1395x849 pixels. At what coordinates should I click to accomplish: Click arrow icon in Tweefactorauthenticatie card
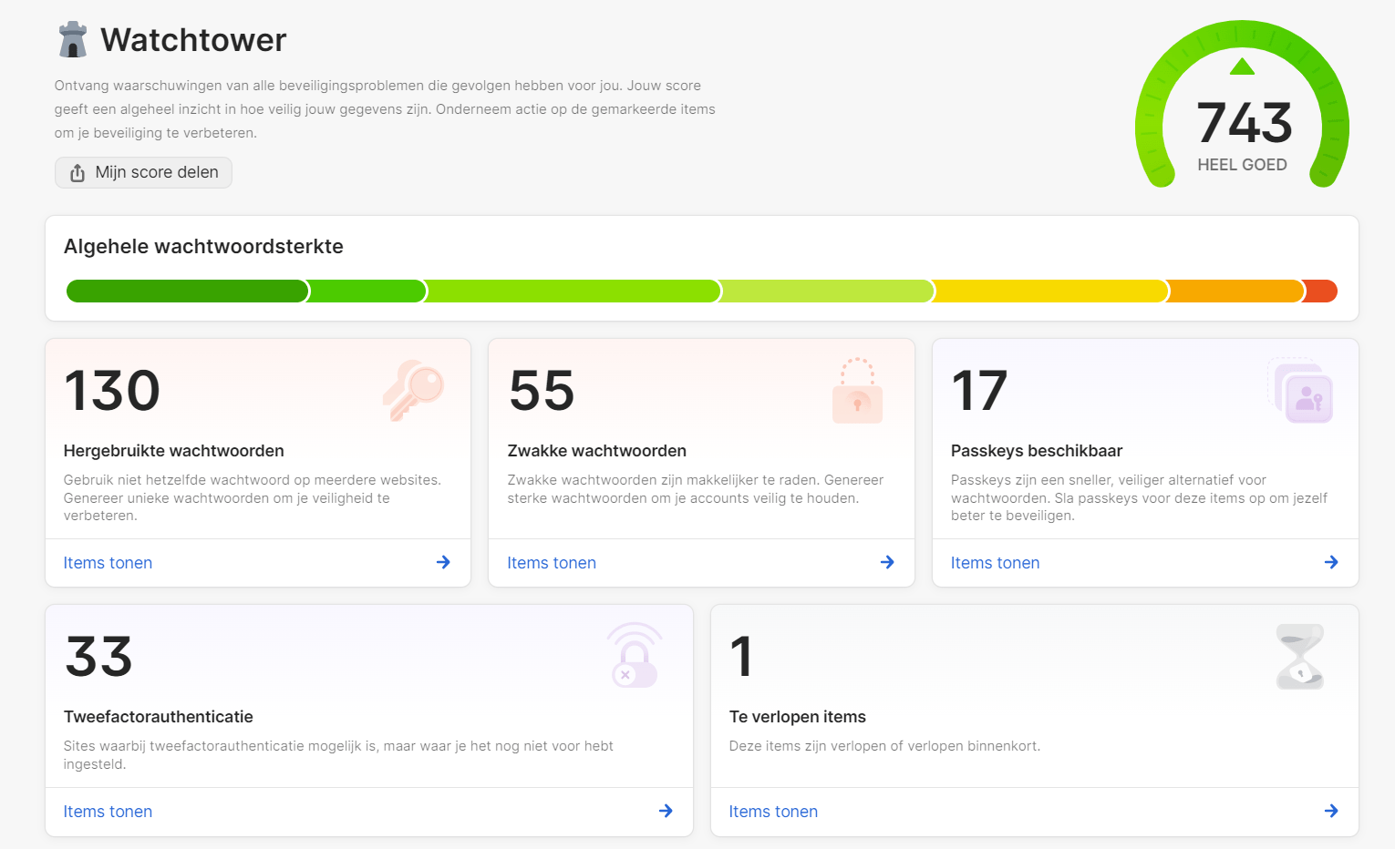[x=666, y=811]
